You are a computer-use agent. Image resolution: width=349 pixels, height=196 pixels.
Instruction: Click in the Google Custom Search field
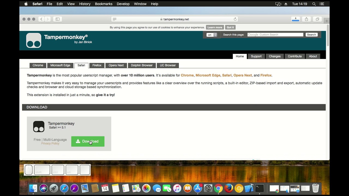click(x=275, y=35)
